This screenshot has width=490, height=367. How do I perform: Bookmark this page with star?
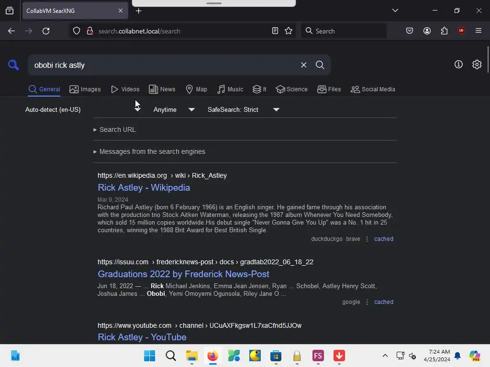pos(289,31)
